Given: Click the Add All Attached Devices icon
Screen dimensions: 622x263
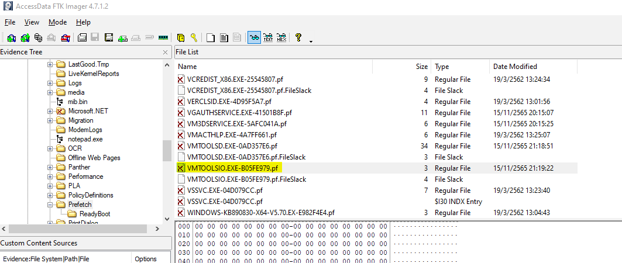Looking at the screenshot, I should click(x=25, y=37).
